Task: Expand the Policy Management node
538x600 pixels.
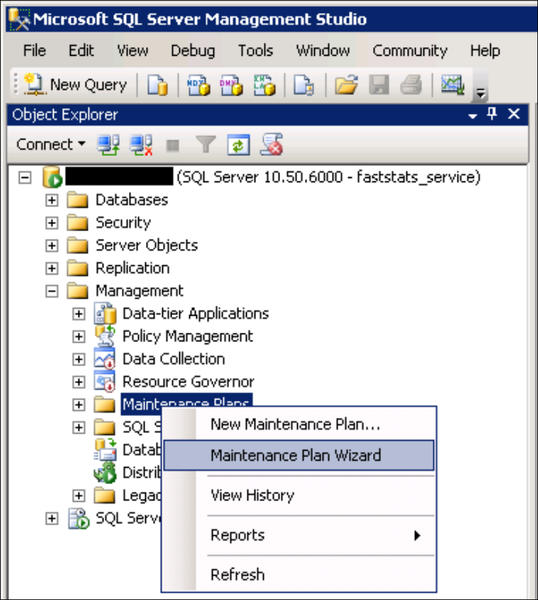Action: (79, 336)
